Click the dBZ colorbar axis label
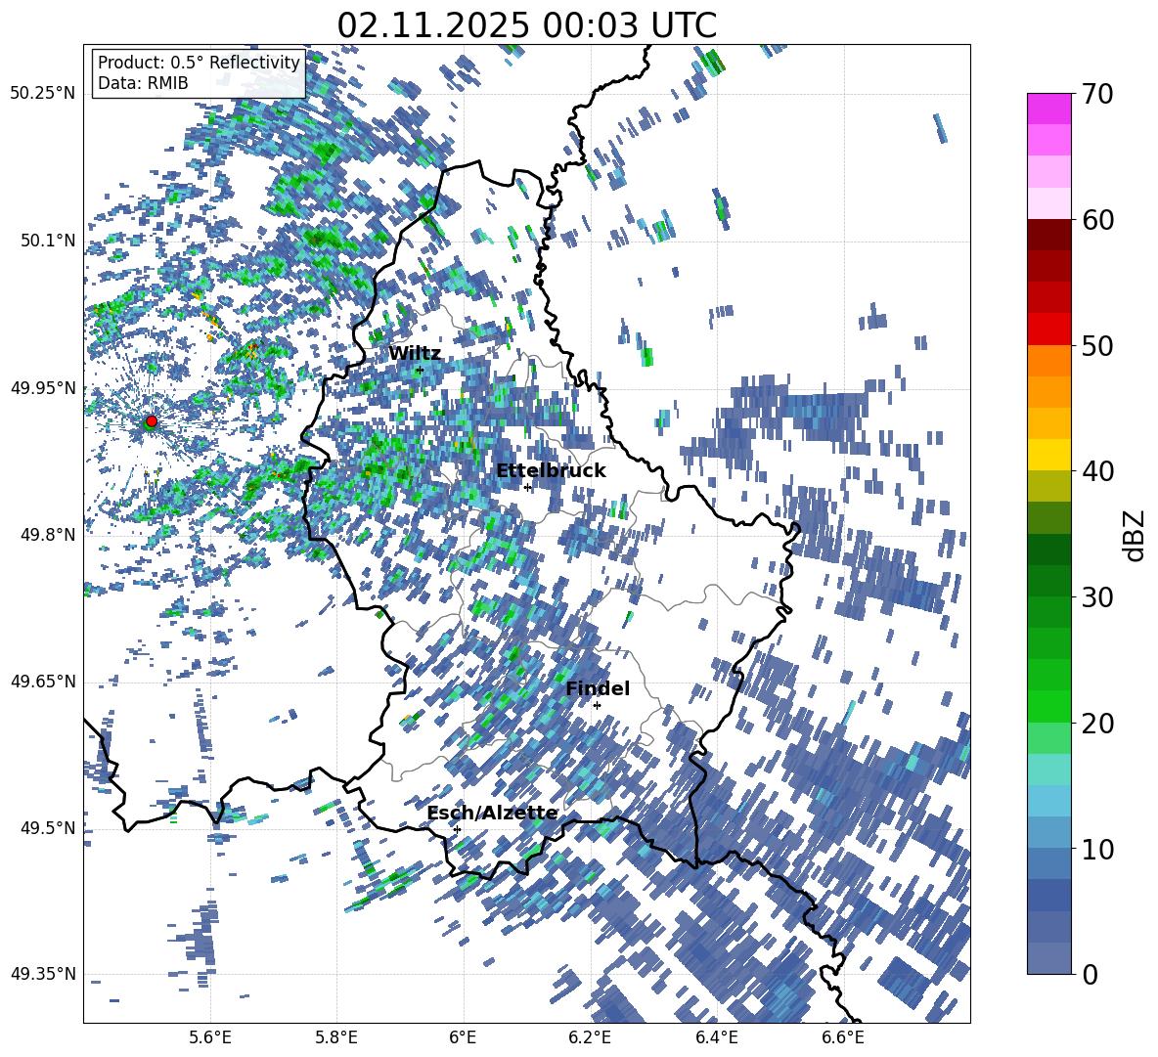Image resolution: width=1158 pixels, height=1057 pixels. point(1136,535)
